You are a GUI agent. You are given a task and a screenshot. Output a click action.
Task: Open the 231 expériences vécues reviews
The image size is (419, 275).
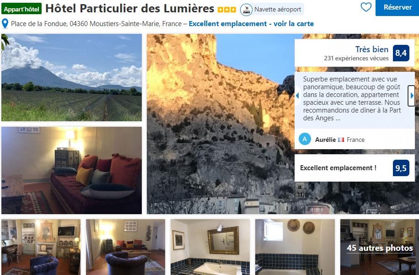pyautogui.click(x=356, y=58)
